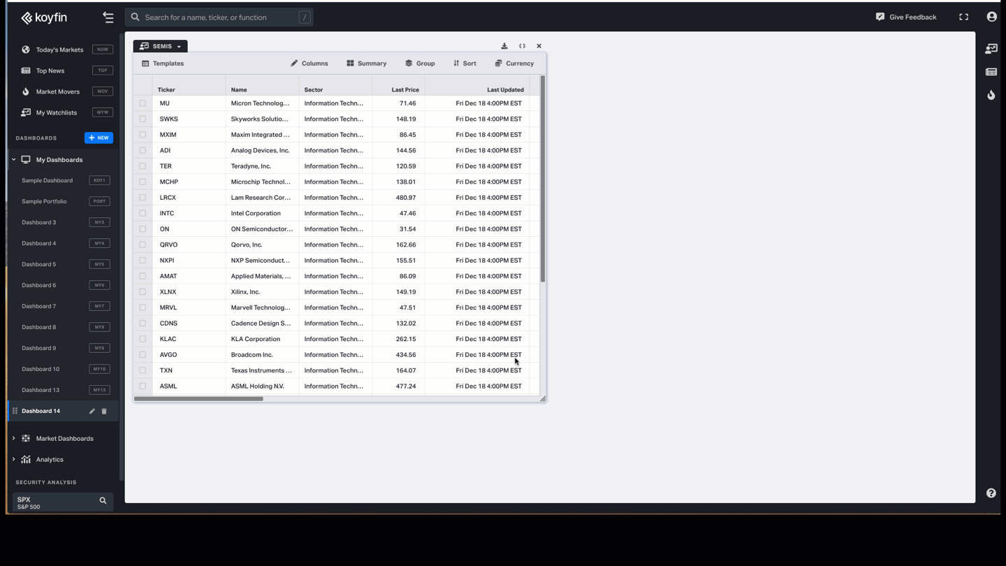Open the user account icon

[991, 17]
